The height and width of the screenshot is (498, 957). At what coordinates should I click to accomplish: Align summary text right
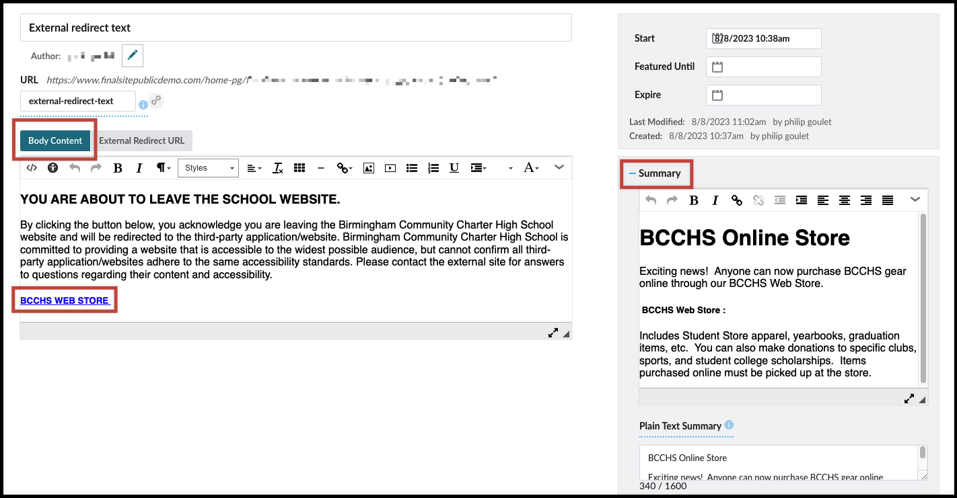tap(866, 200)
